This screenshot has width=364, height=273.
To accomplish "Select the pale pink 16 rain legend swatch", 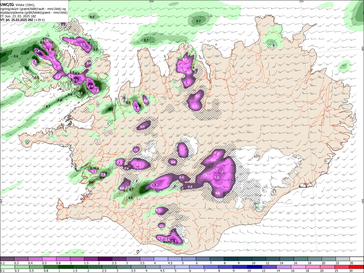I will click(299, 267).
